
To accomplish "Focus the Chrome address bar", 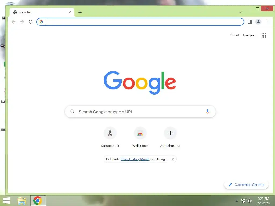I will pyautogui.click(x=140, y=22).
